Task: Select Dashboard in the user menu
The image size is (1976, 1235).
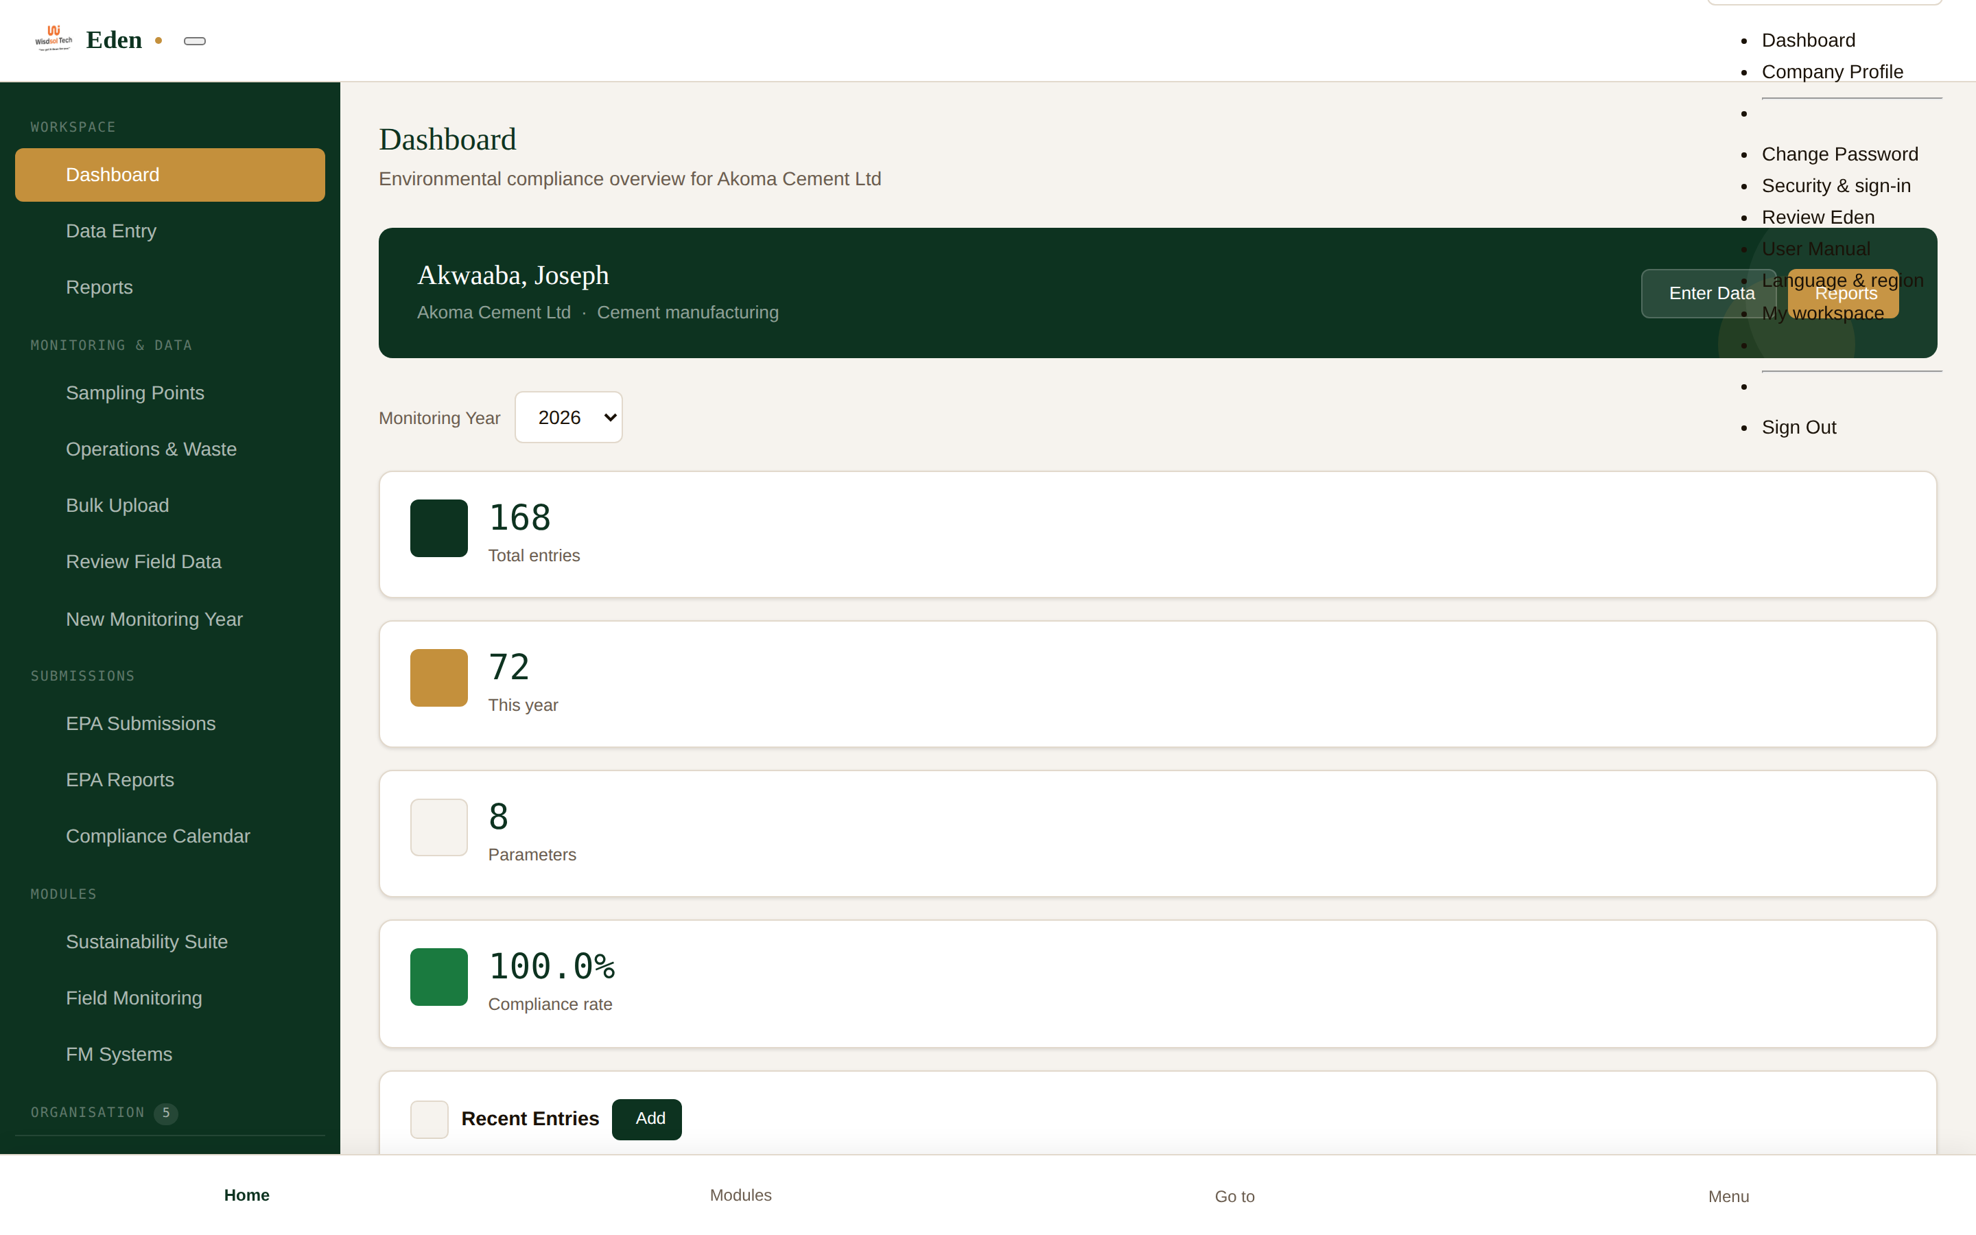Action: [x=1808, y=40]
